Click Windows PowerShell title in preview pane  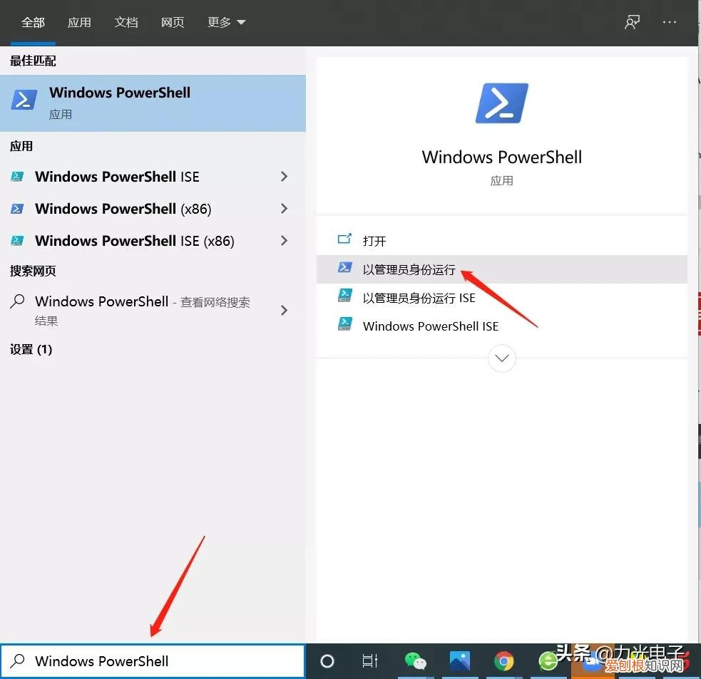coord(501,157)
